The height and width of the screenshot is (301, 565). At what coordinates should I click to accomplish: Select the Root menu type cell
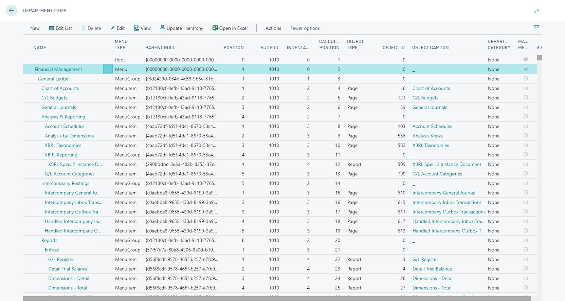click(x=120, y=60)
